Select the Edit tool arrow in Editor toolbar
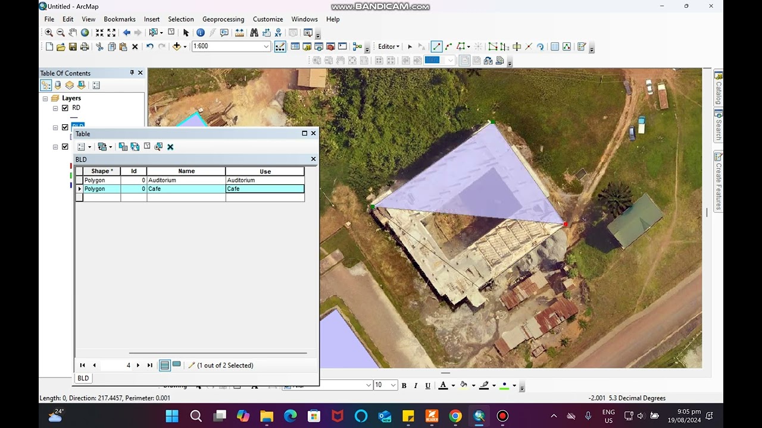Viewport: 762px width, 428px height. (410, 46)
